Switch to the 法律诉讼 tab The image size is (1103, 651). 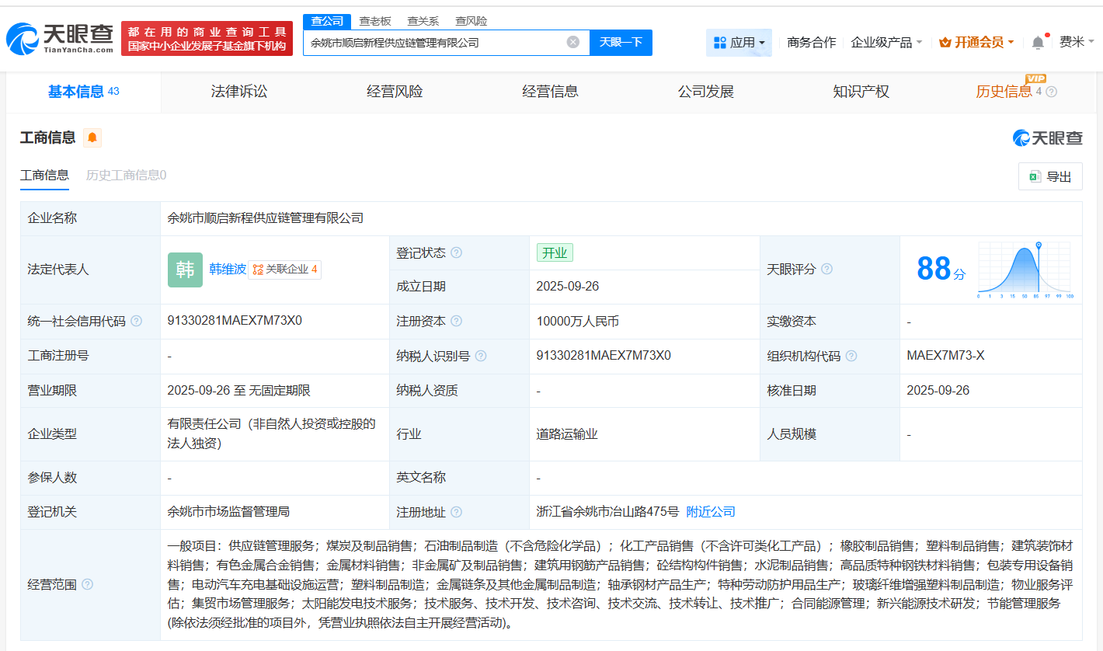[238, 91]
